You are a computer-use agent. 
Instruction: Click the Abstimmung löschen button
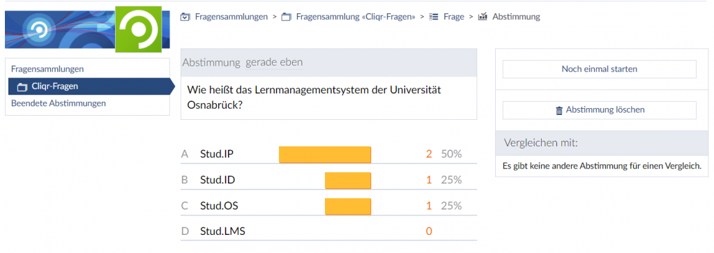(599, 110)
